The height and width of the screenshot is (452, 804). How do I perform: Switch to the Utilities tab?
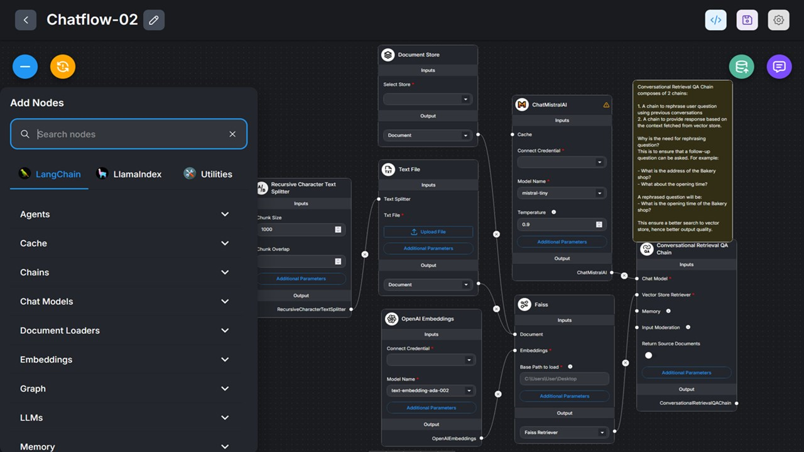(208, 174)
